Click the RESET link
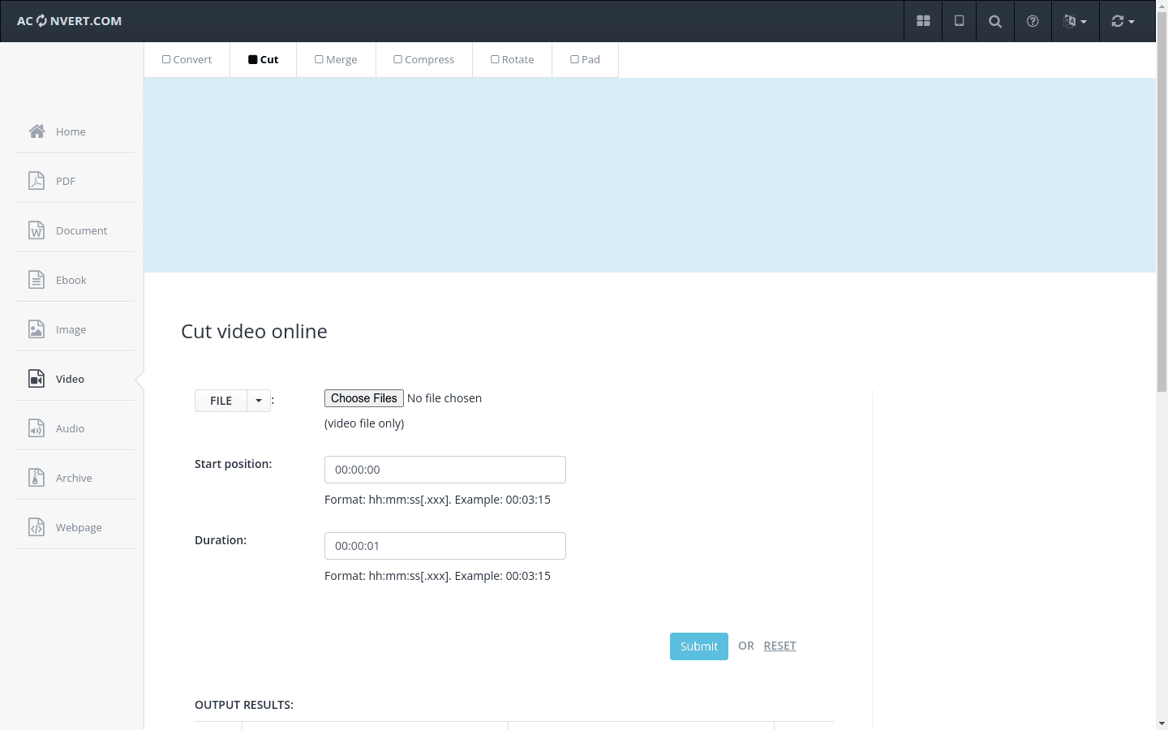This screenshot has height=730, width=1168. 779,646
